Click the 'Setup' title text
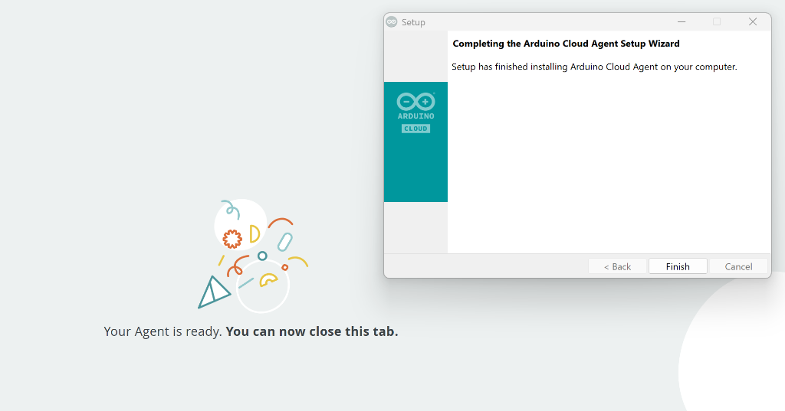 click(x=413, y=22)
